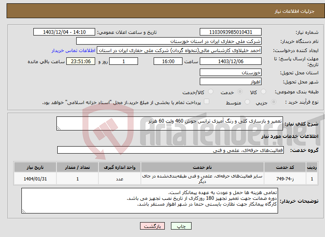325x237 pixels.
Task: Click the تعداد / مقدار column header
Action: click(x=77, y=167)
